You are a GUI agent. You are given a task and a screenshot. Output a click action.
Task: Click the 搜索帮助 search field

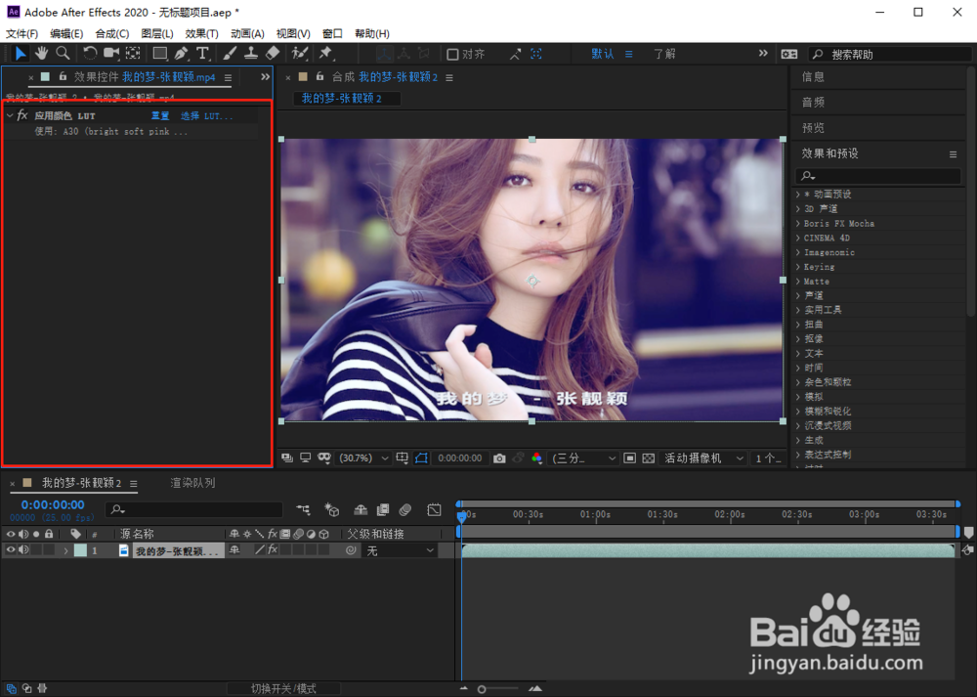(x=891, y=54)
